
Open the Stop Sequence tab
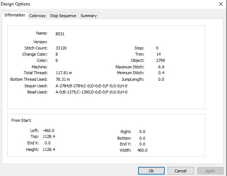pyautogui.click(x=63, y=16)
